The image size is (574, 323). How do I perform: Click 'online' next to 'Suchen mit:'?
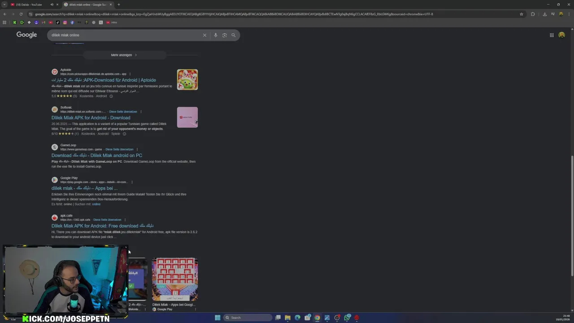[x=96, y=204]
